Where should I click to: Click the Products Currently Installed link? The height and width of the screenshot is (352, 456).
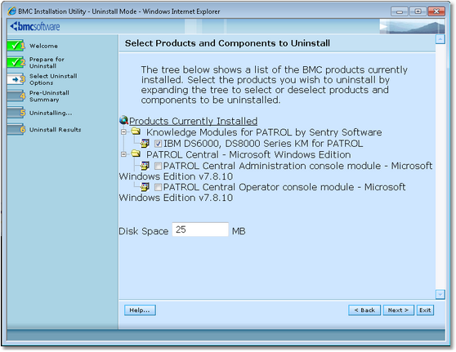click(x=194, y=121)
